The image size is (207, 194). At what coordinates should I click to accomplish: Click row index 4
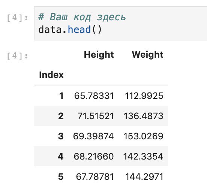[x=61, y=157]
